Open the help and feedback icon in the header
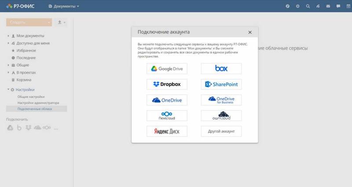 287,6
